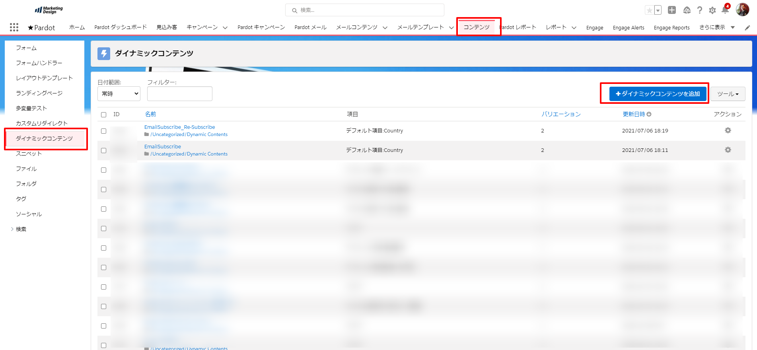Click the フィルター input field
The width and height of the screenshot is (757, 350).
tap(179, 94)
